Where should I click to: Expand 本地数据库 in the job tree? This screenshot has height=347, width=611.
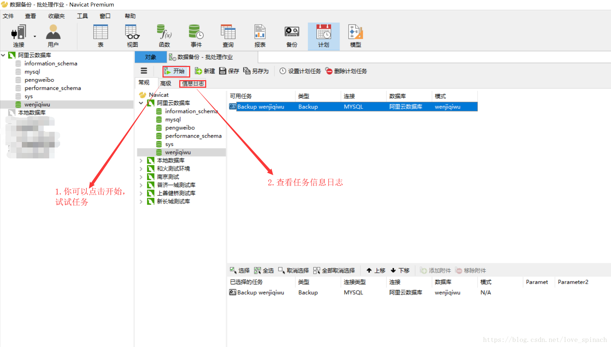[x=141, y=161]
